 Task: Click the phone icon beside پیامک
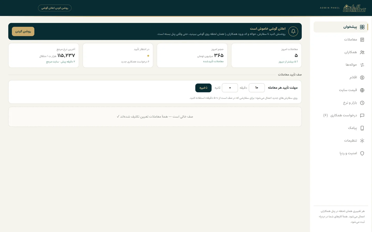coord(362,128)
